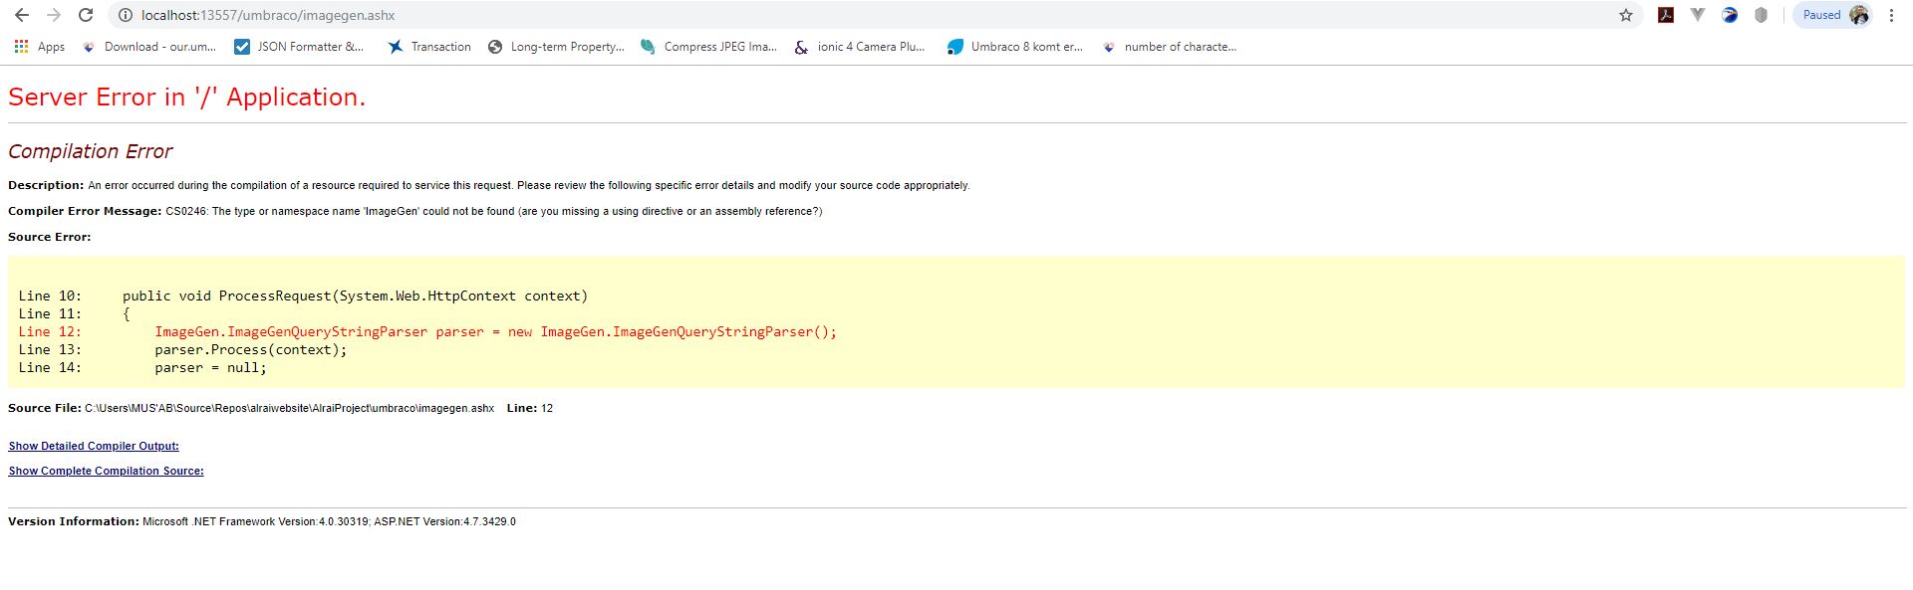
Task: Open the ionic 4 Camera Plugin bookmark
Action: click(859, 47)
